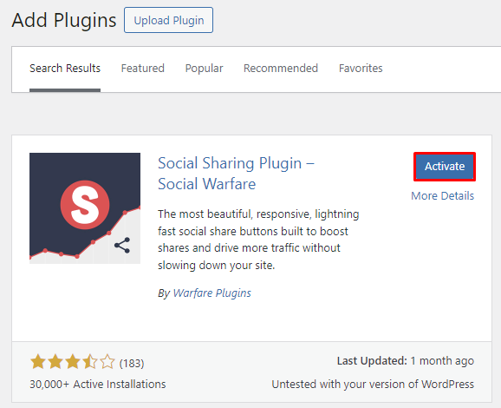
Task: Click the third gold rating star
Action: [73, 362]
